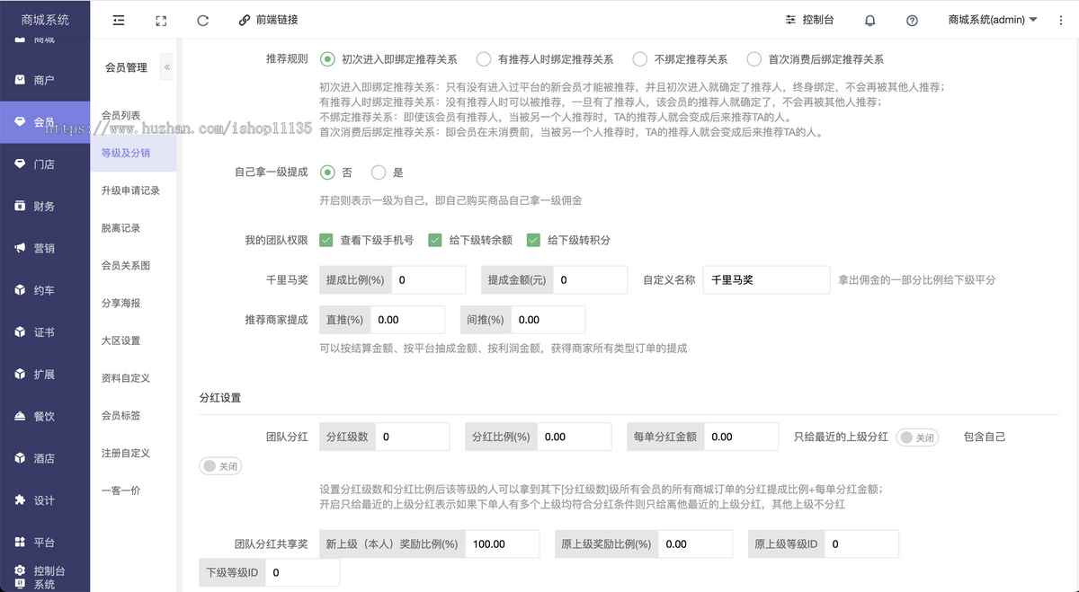Image resolution: width=1079 pixels, height=592 pixels.
Task: Click the 扩展 cube sidebar icon
Action: (x=21, y=374)
